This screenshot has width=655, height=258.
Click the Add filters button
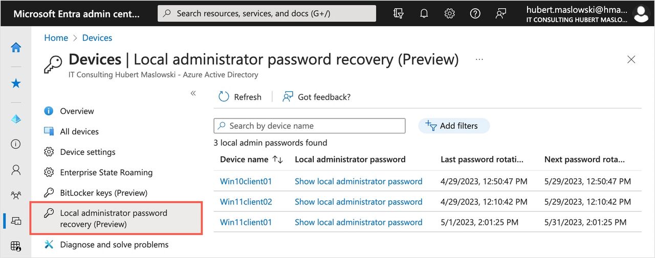(x=453, y=126)
